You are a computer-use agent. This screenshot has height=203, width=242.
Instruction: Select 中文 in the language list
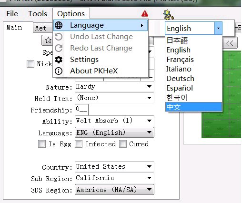[x=193, y=107]
